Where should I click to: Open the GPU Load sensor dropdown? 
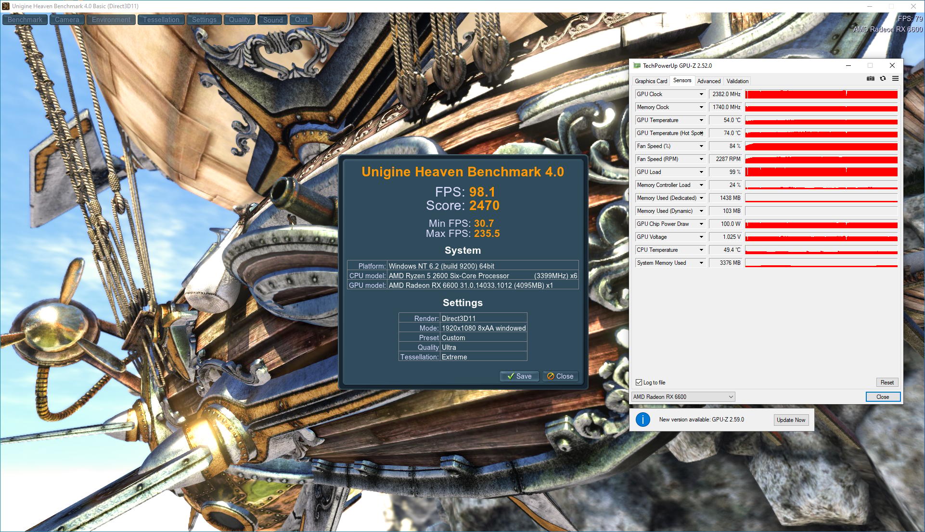[x=701, y=172]
